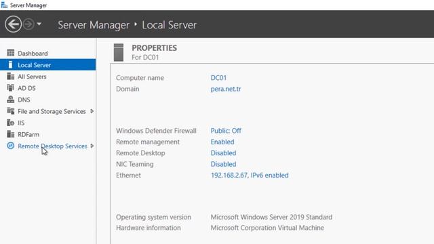Image resolution: width=434 pixels, height=244 pixels.
Task: Select File and Storage Services
Action: [52, 111]
